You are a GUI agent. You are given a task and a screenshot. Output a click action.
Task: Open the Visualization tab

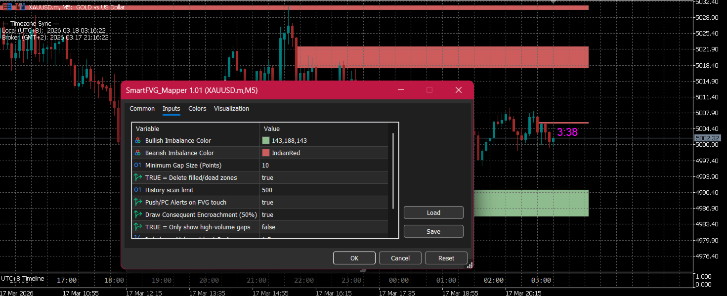[x=231, y=109]
